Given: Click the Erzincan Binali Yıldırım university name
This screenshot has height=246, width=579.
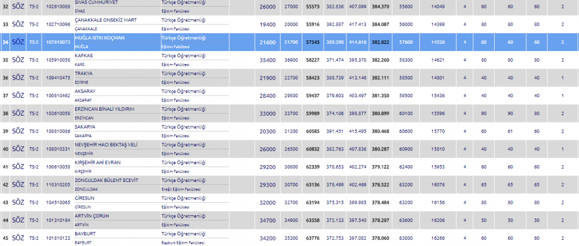Looking at the screenshot, I should pyautogui.click(x=105, y=109).
